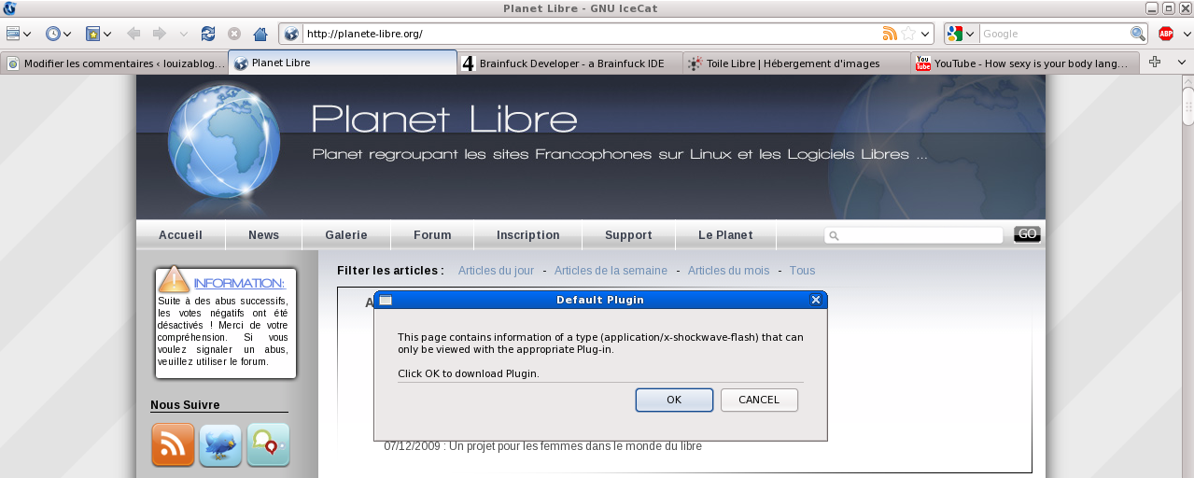1194x478 pixels.
Task: Switch to Brainfuck Developer tab
Action: 570,63
